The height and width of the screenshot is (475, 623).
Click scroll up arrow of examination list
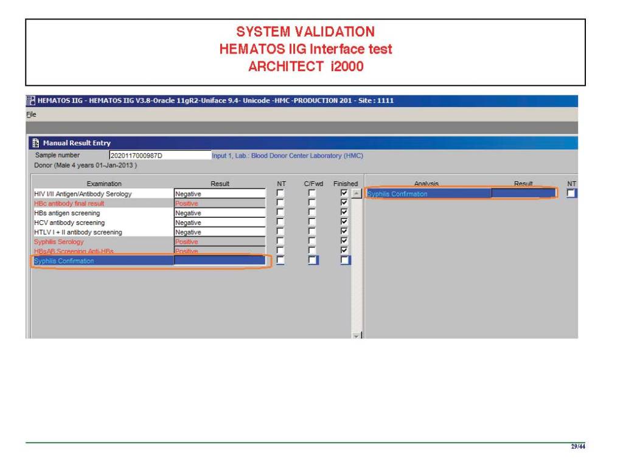(357, 193)
